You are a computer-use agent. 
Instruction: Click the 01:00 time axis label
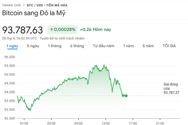click(24, 123)
